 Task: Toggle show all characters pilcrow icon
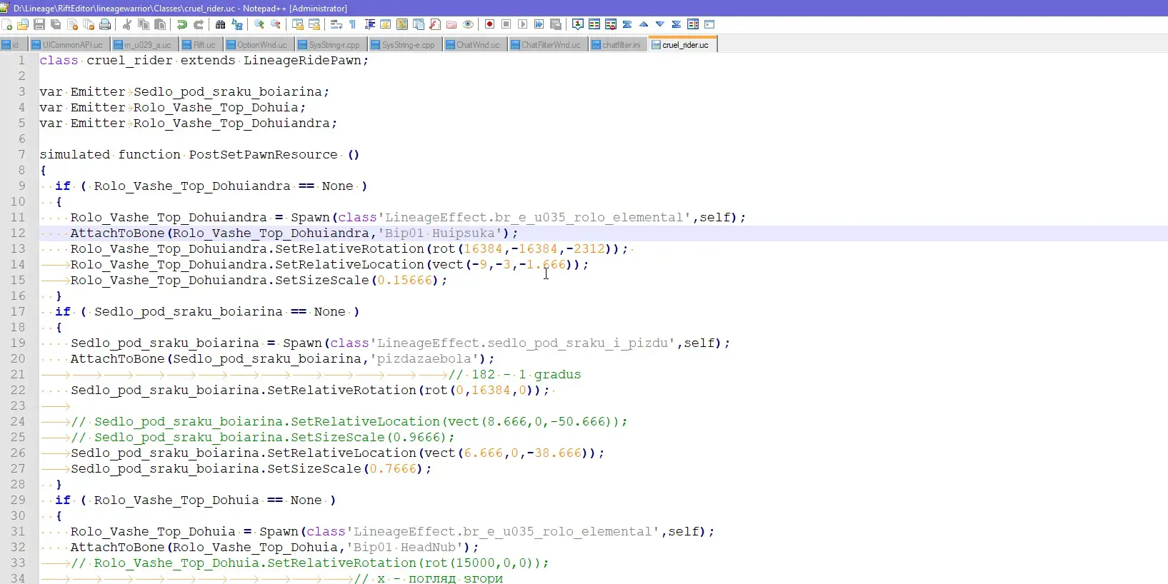pos(353,24)
